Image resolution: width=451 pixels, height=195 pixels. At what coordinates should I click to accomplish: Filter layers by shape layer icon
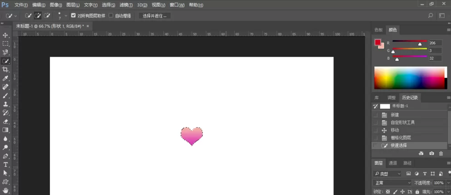[433, 174]
